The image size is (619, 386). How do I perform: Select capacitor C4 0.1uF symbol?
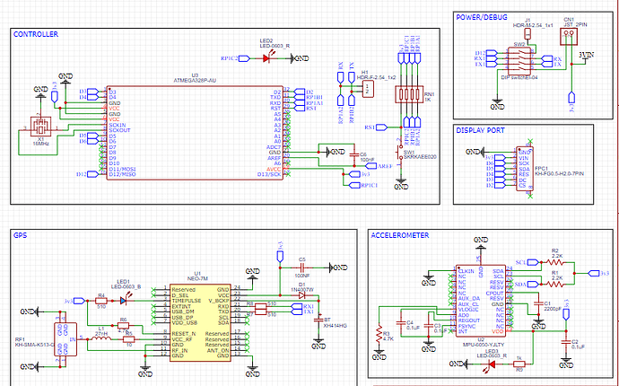click(401, 322)
